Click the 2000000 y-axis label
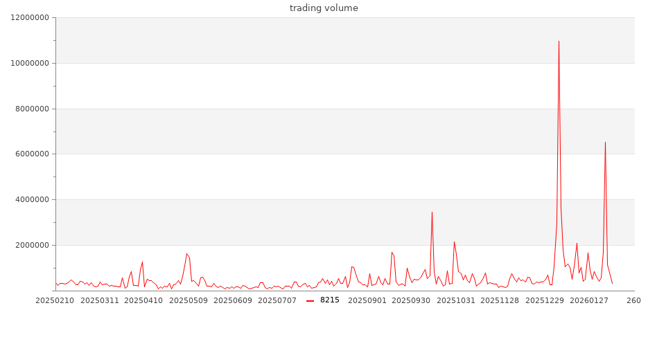The image size is (648, 346). coord(28,246)
